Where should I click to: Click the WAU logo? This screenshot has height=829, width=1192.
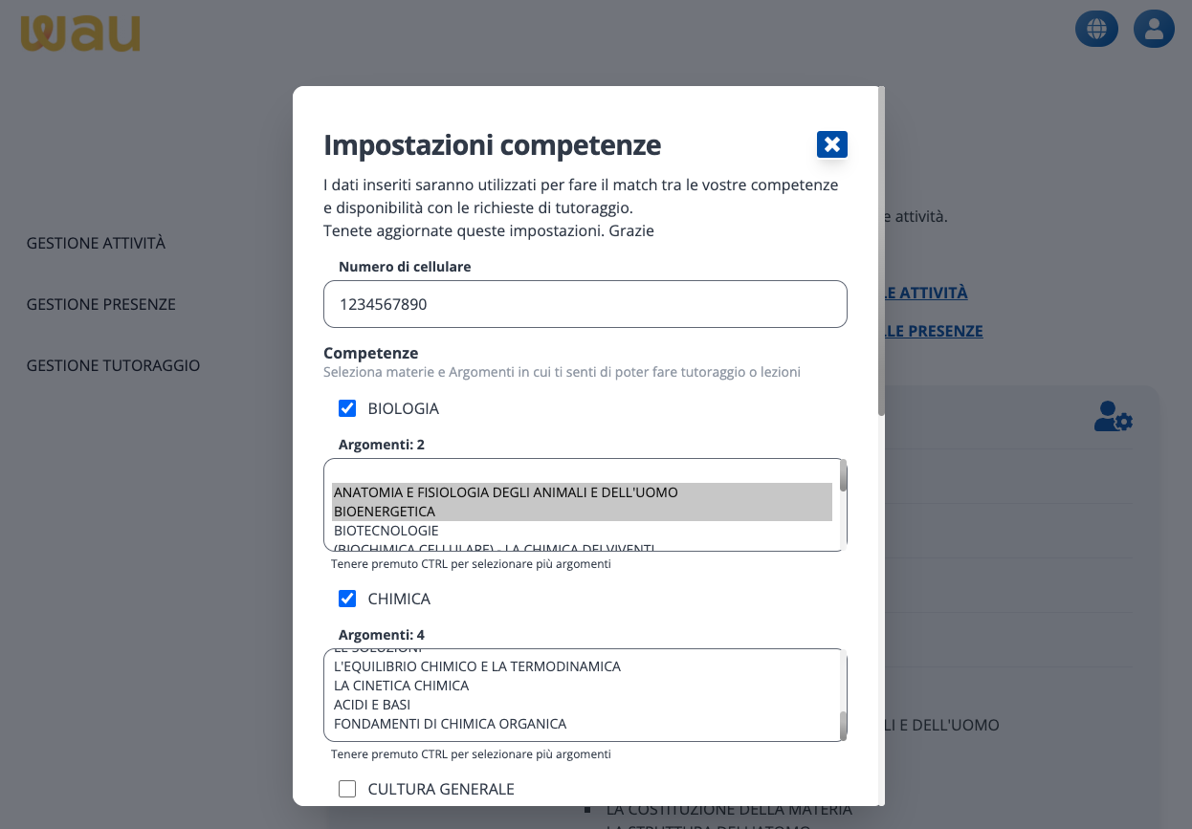point(80,33)
